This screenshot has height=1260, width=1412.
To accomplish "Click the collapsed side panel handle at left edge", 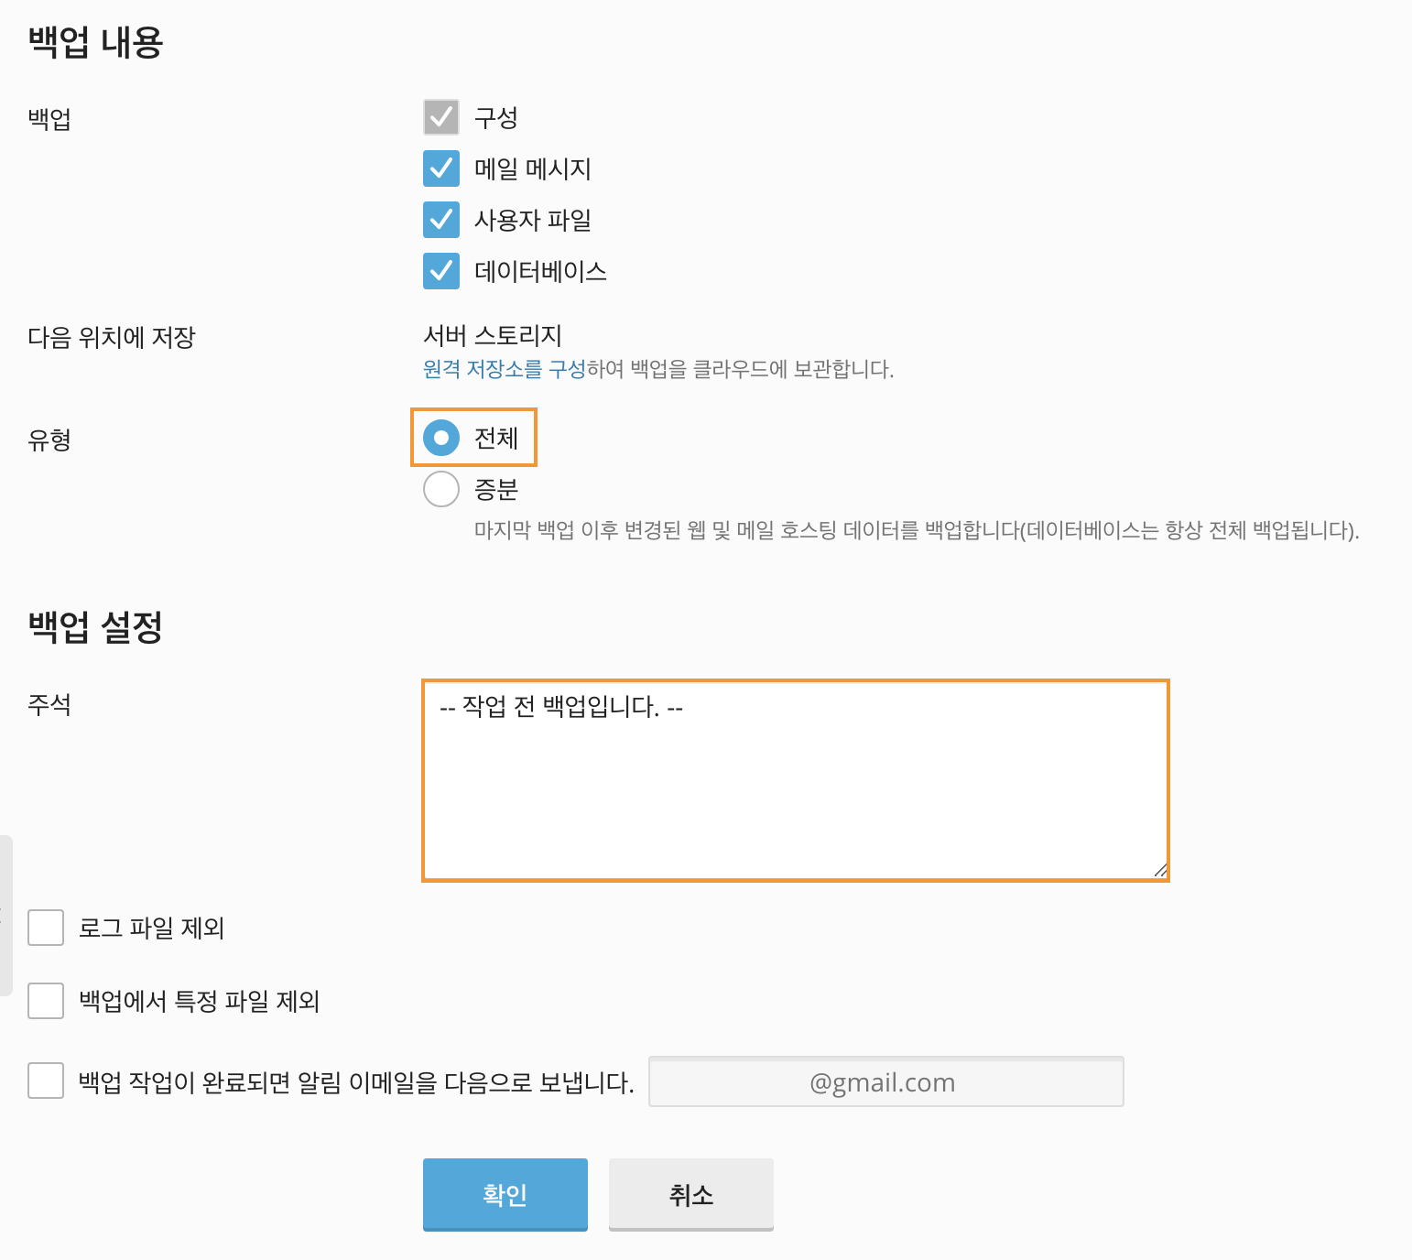I will [5, 914].
